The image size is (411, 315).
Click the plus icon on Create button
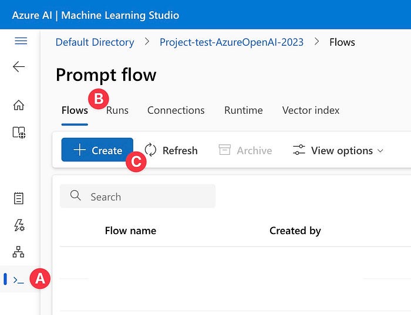coord(79,150)
